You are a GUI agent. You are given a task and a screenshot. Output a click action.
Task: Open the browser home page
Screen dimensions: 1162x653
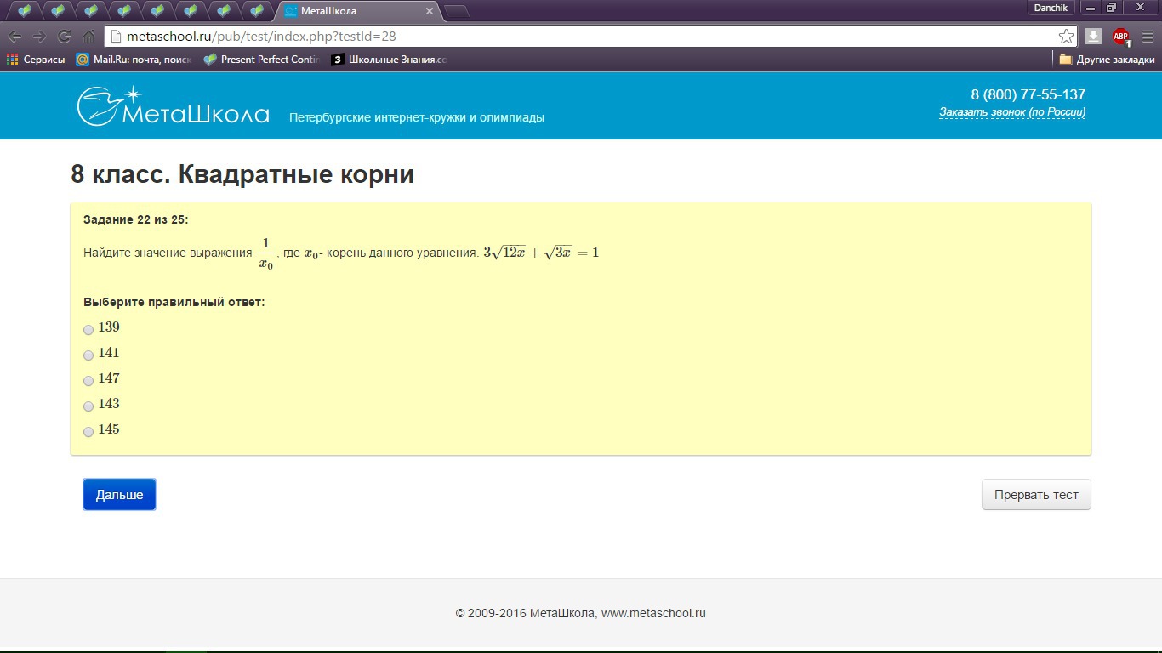(x=88, y=37)
